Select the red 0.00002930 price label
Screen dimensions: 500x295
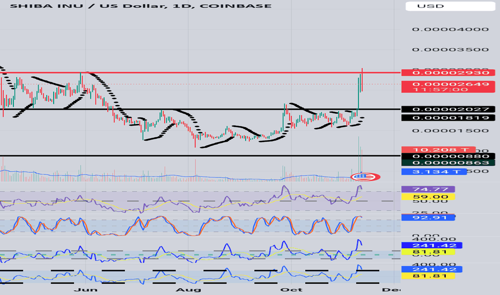point(448,73)
